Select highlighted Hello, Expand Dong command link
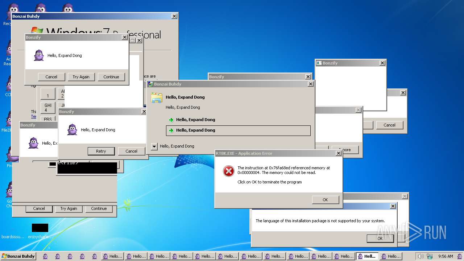The height and width of the screenshot is (261, 464). click(238, 130)
